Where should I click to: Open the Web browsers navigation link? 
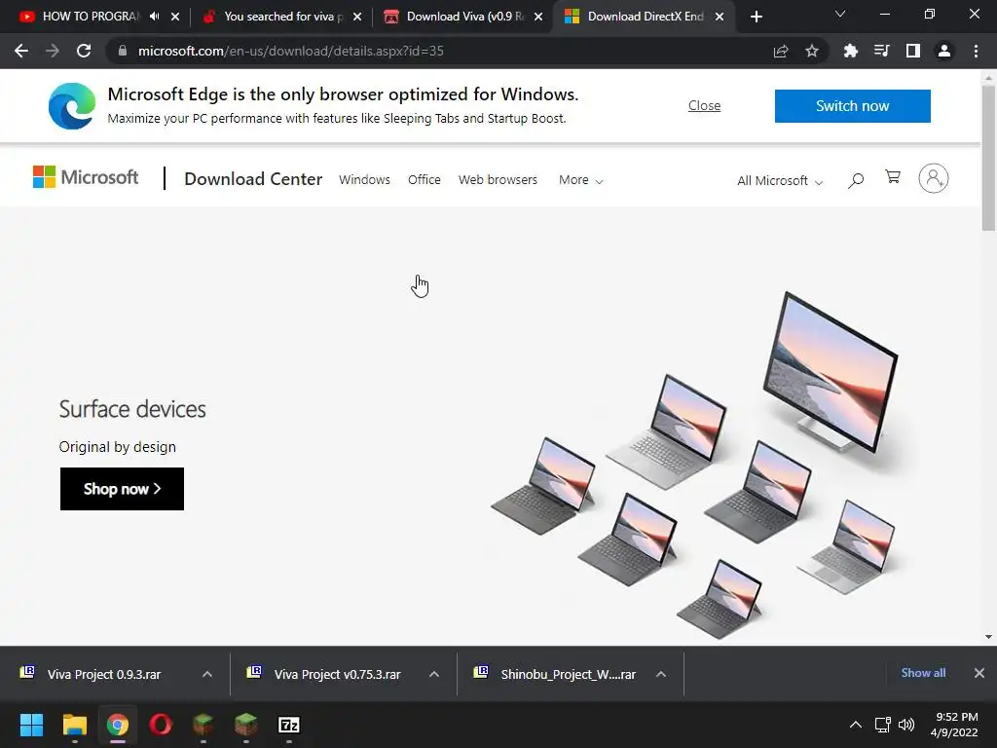point(498,180)
